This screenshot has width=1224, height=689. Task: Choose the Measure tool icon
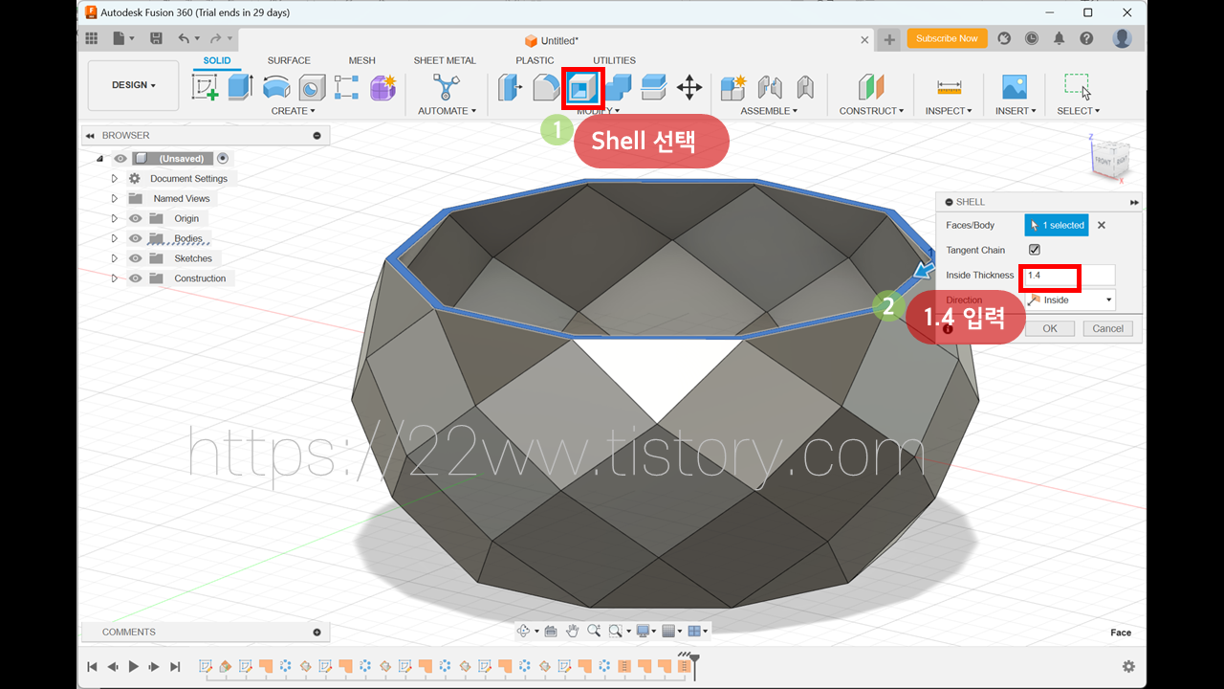click(x=949, y=87)
